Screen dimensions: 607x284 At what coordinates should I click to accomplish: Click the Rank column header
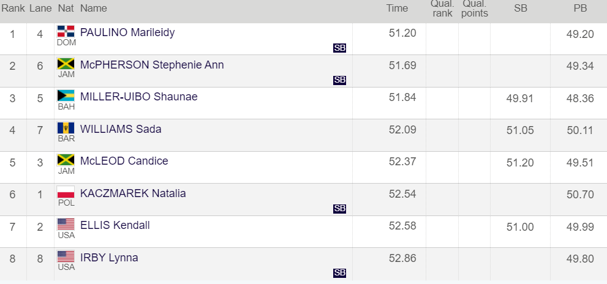pos(13,8)
